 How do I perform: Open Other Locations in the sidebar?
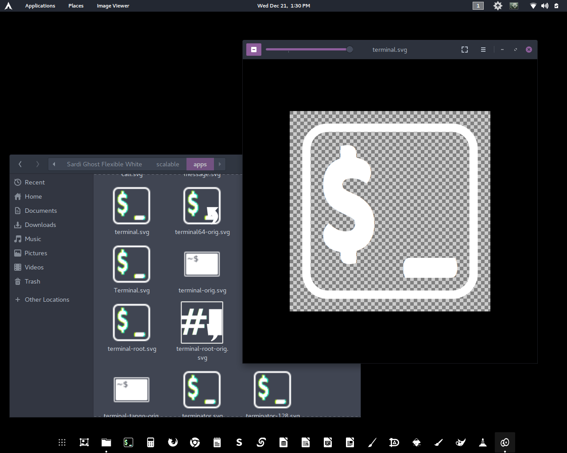tap(47, 299)
